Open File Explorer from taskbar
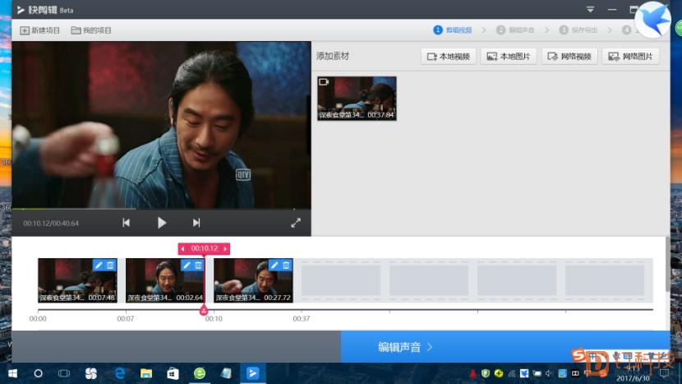The height and width of the screenshot is (384, 682). pyautogui.click(x=146, y=373)
